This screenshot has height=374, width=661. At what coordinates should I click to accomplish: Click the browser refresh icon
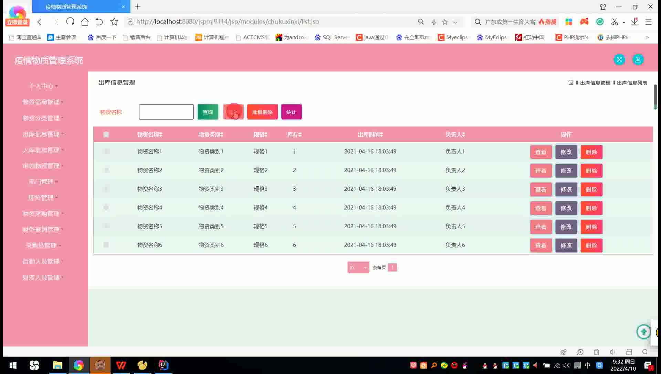[x=70, y=22]
